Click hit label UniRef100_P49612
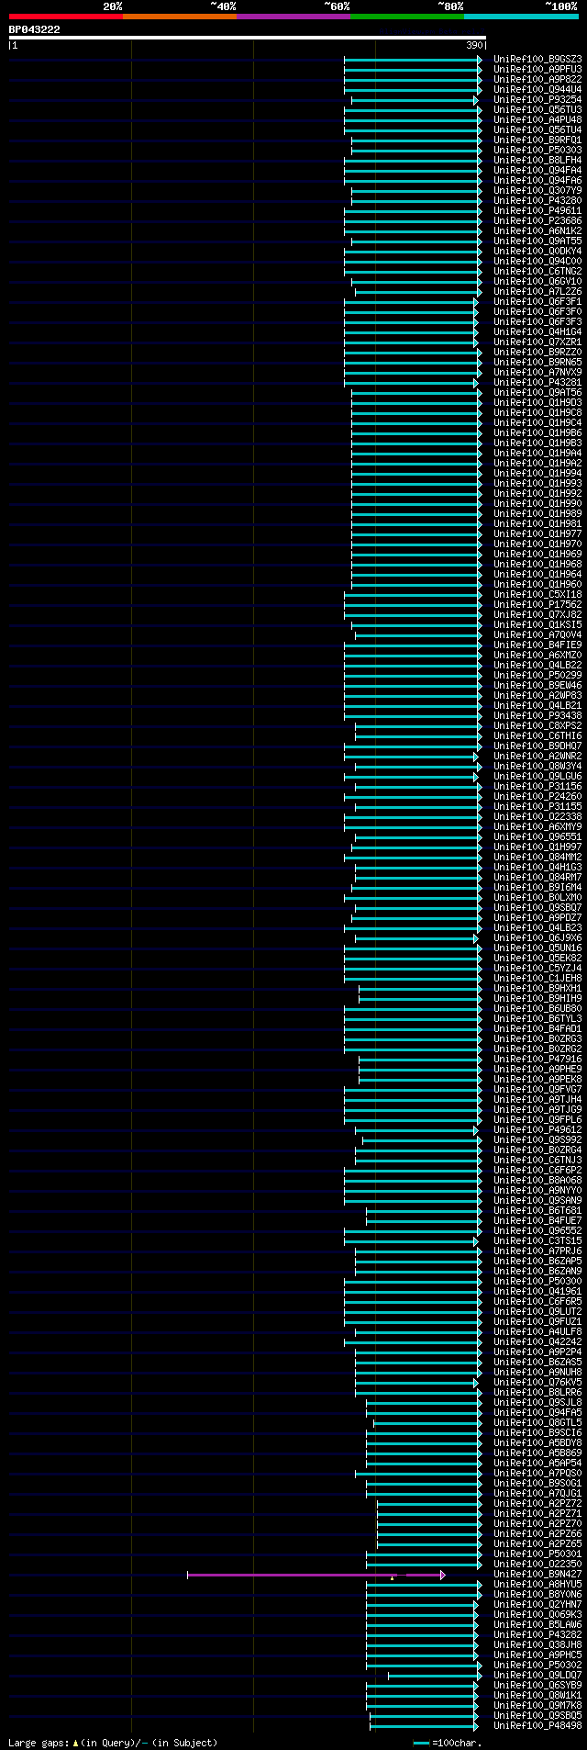The image size is (587, 1750). point(537,1130)
